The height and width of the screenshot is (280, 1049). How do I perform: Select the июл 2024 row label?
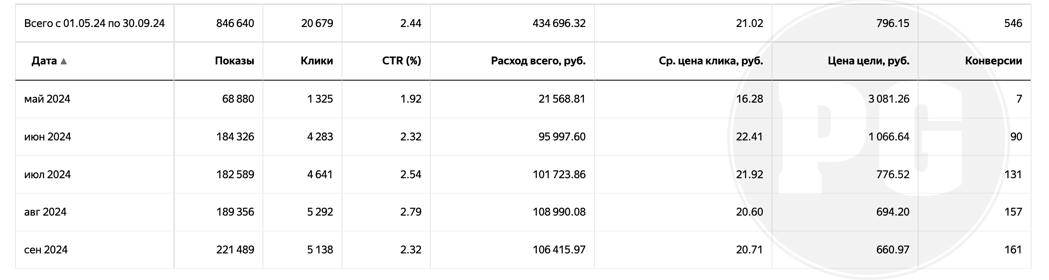point(47,174)
